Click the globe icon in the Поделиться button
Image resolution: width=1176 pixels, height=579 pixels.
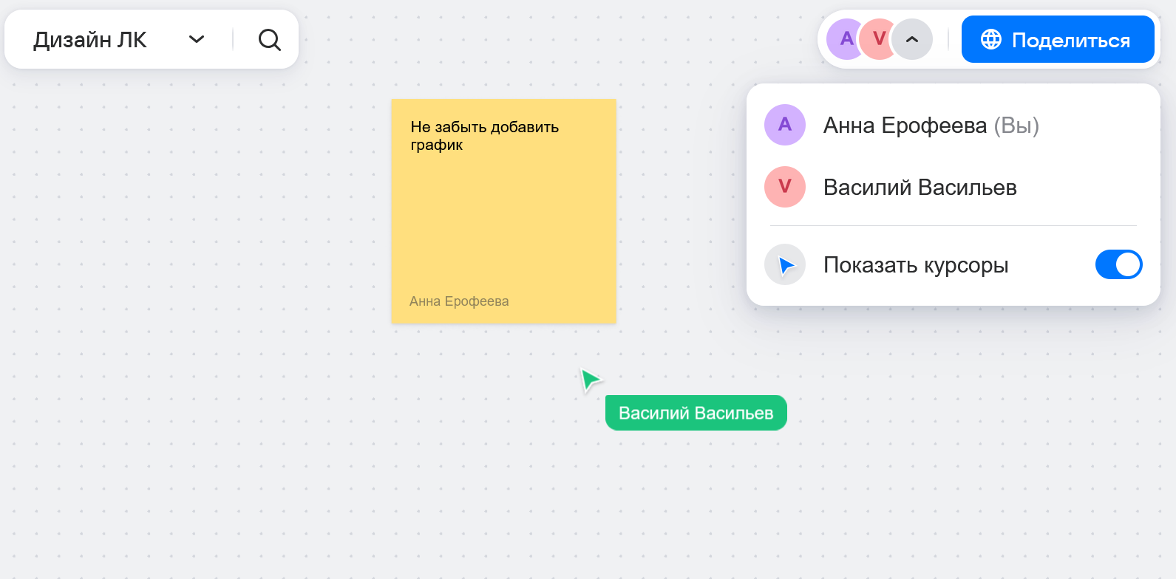(990, 40)
